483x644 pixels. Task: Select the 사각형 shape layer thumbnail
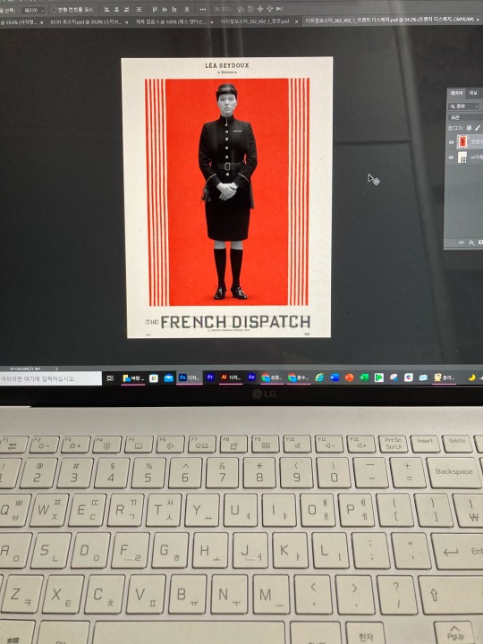tap(462, 157)
